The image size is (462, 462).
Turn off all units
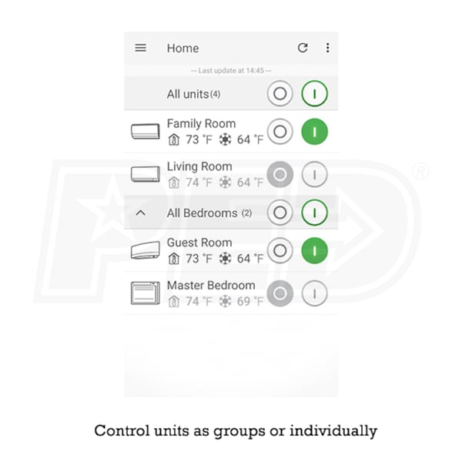coord(280,94)
